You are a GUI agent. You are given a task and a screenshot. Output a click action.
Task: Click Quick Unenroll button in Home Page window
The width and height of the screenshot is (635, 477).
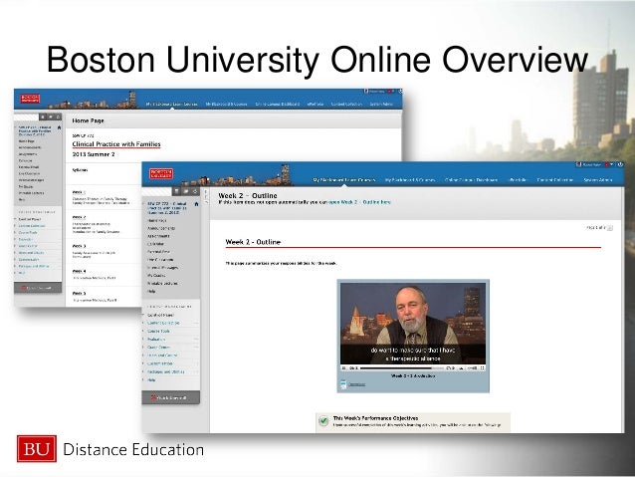(x=38, y=288)
